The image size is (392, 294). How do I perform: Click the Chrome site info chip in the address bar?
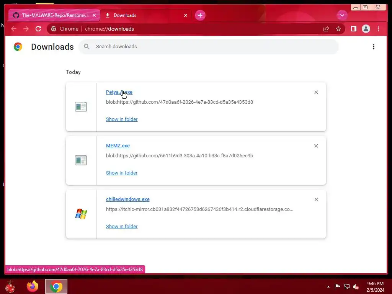(64, 29)
